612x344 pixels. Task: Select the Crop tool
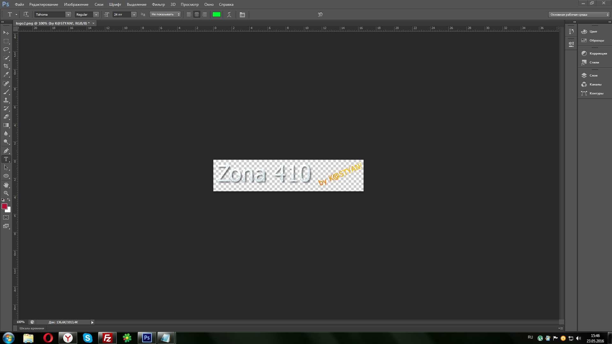pyautogui.click(x=6, y=66)
